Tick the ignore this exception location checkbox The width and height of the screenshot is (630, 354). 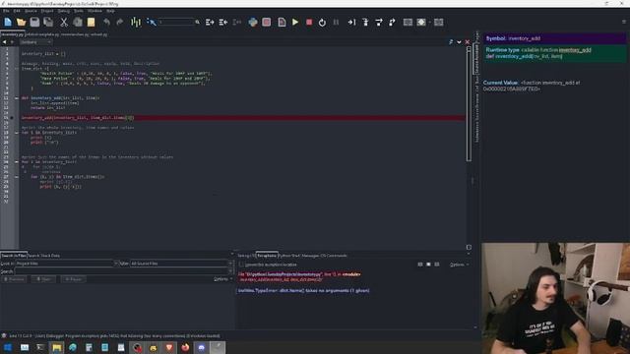pos(241,265)
